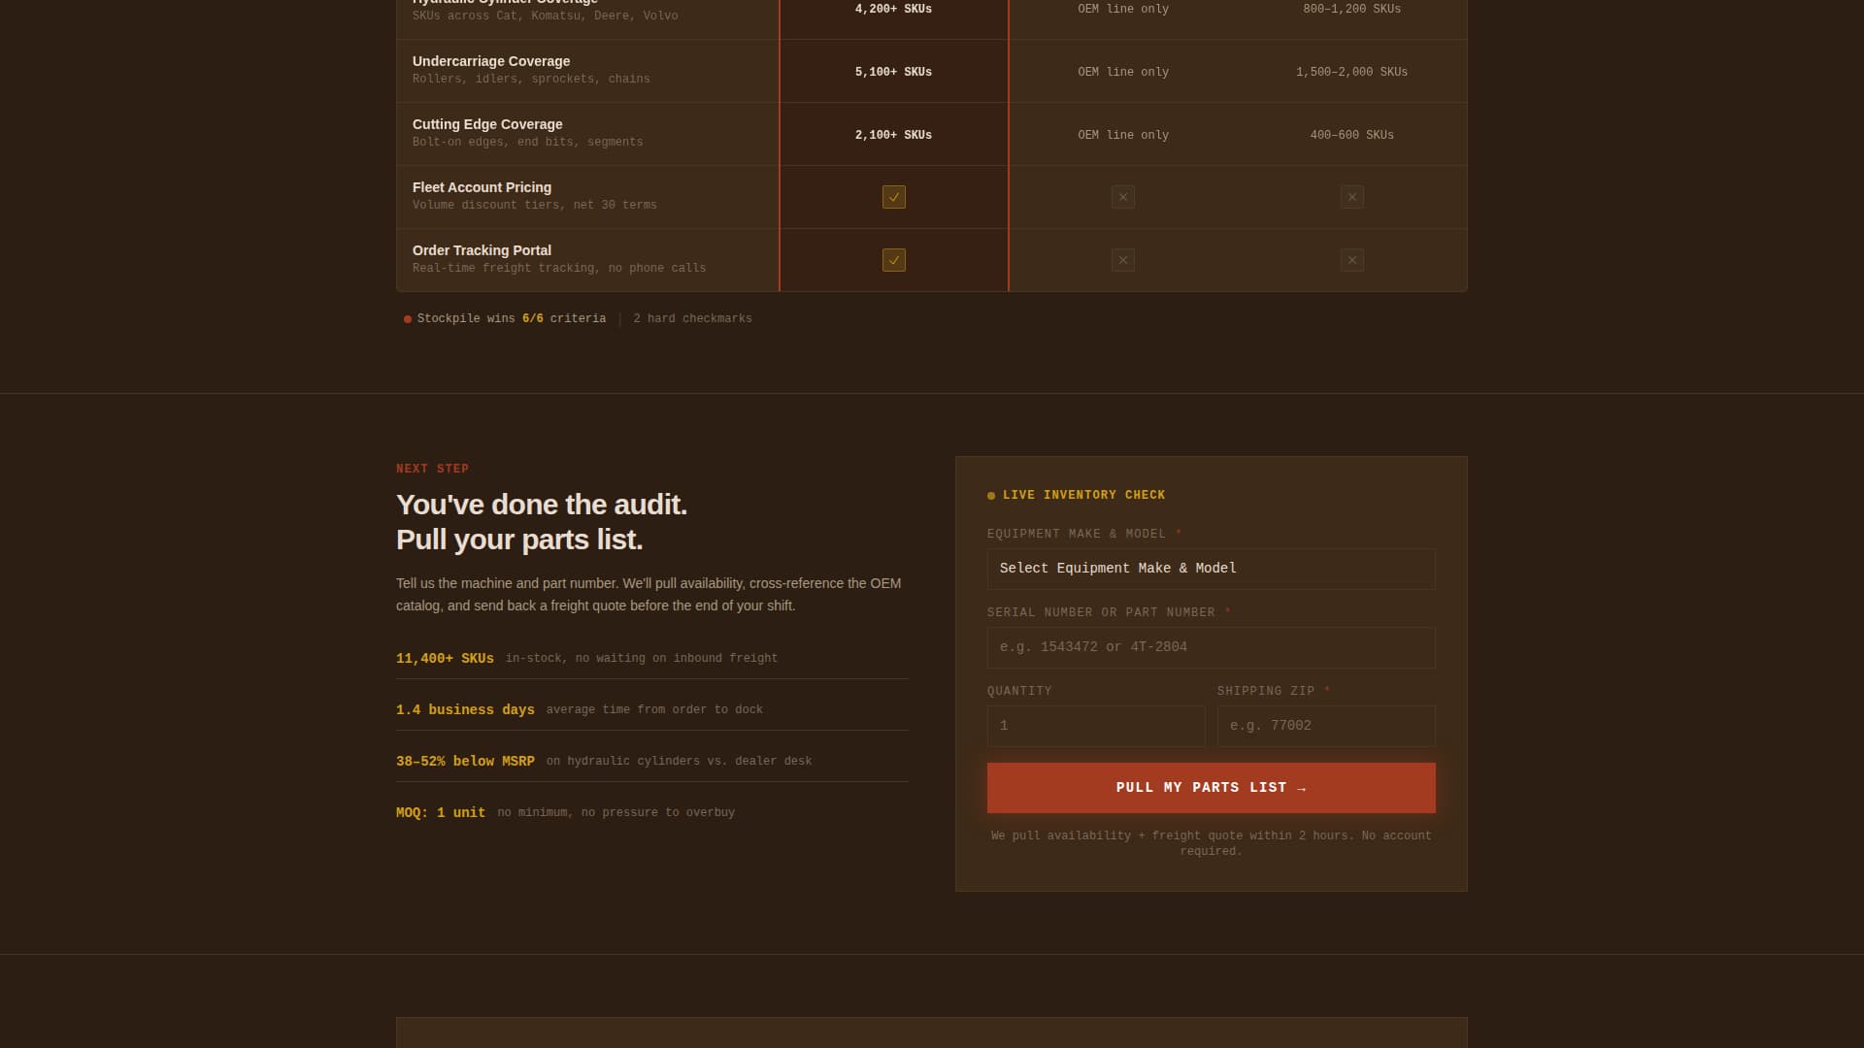The width and height of the screenshot is (1864, 1048).
Task: Click the red asterisk after SHIPPING ZIP label
Action: click(x=1327, y=690)
